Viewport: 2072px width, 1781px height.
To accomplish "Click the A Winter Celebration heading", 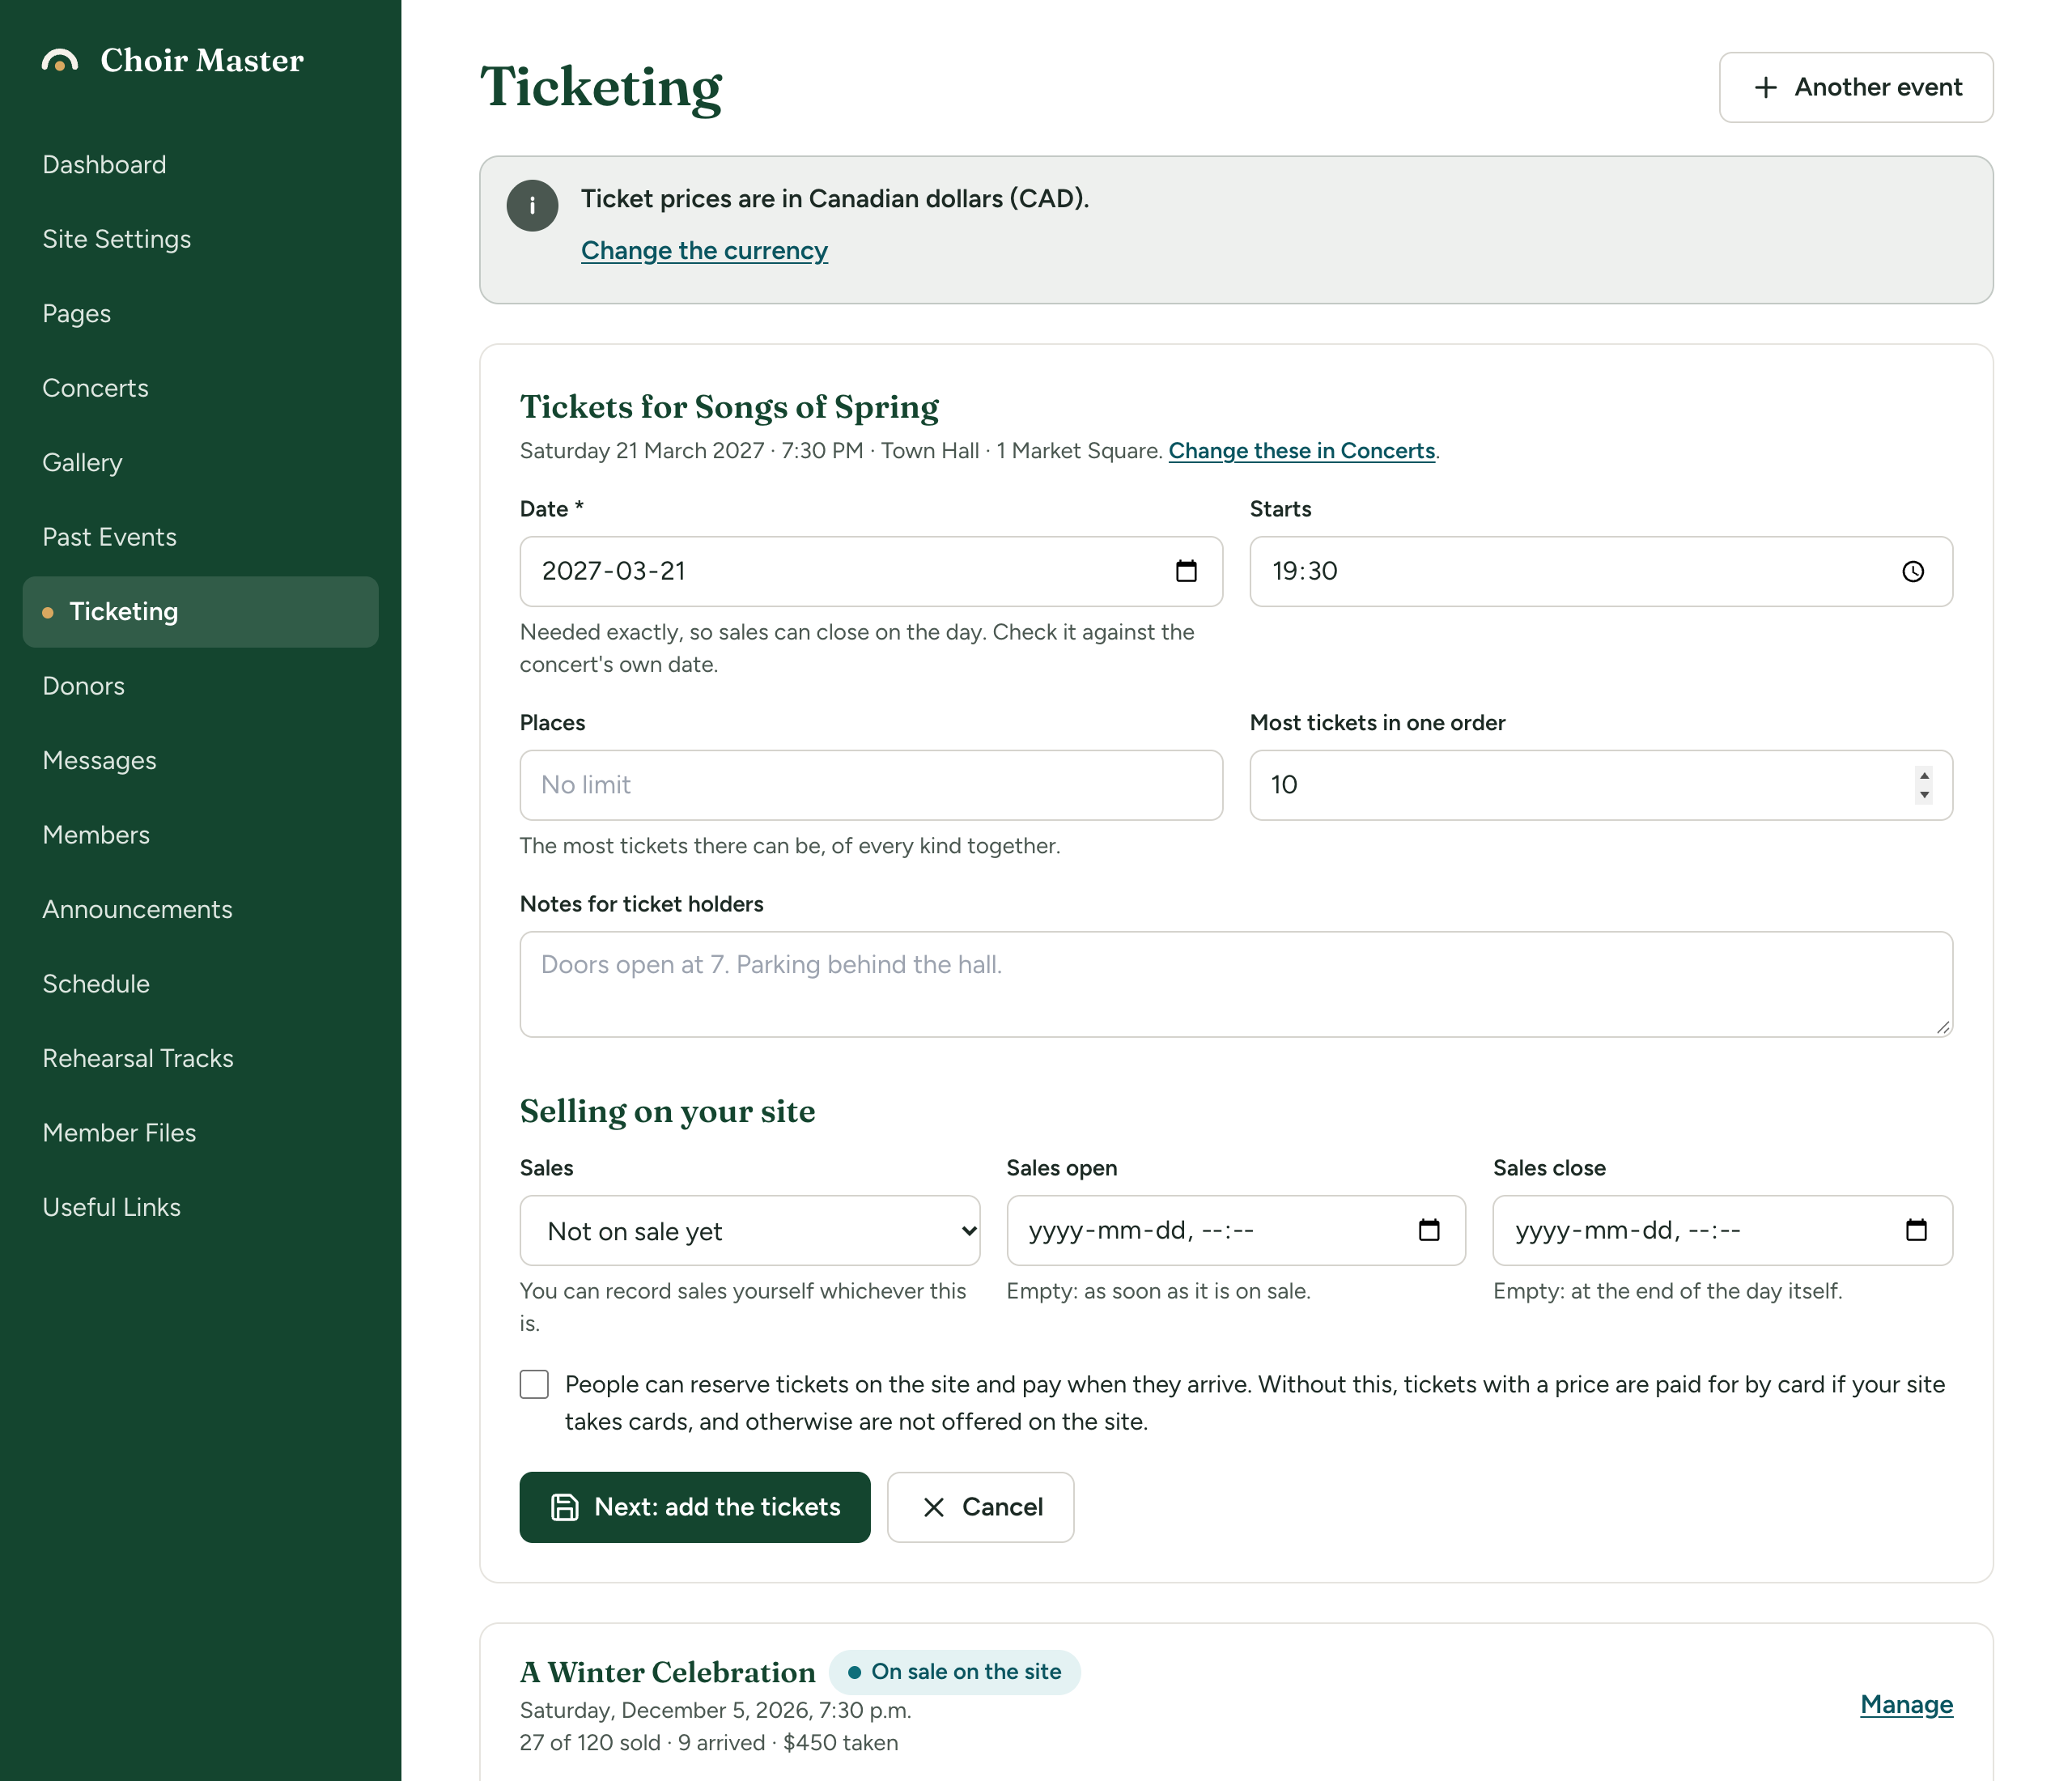I will 667,1672.
